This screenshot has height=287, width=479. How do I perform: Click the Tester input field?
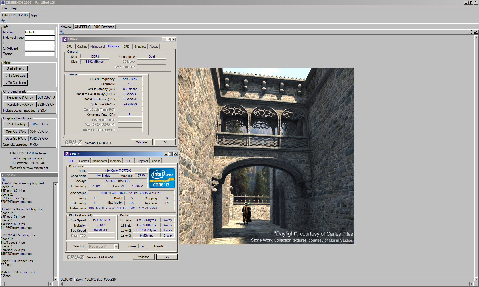(x=40, y=54)
